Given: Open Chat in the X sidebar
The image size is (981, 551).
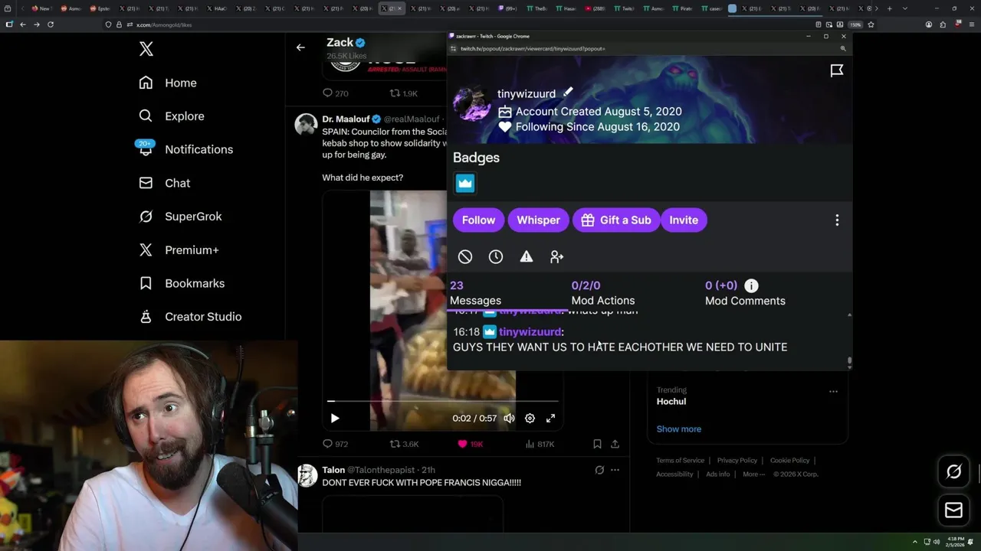Looking at the screenshot, I should coord(164,183).
